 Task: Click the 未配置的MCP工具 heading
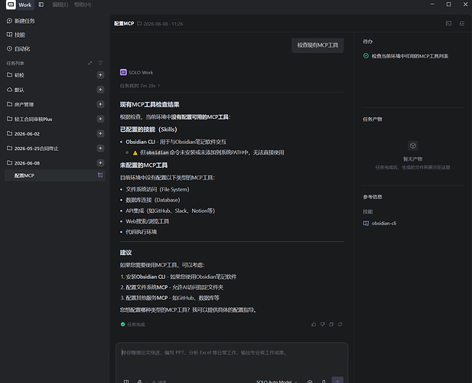coord(144,165)
